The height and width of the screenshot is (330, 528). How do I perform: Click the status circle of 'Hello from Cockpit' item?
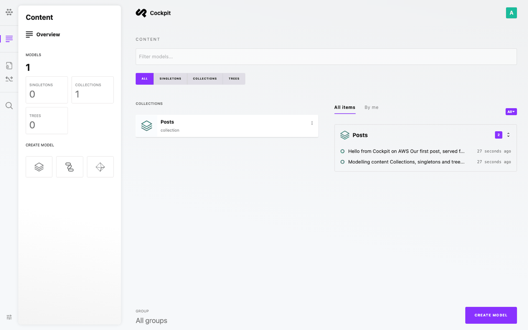342,151
